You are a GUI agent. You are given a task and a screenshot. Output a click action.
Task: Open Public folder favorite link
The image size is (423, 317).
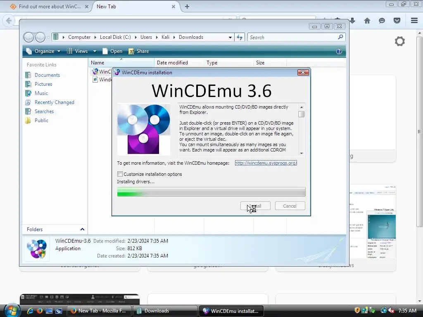pyautogui.click(x=41, y=121)
